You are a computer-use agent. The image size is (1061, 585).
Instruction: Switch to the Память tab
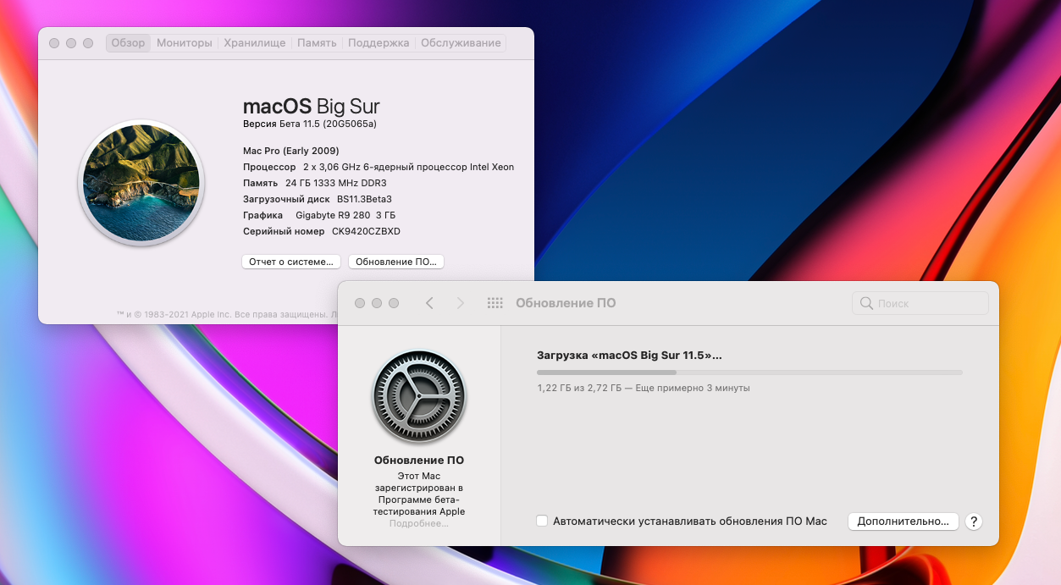pos(317,43)
